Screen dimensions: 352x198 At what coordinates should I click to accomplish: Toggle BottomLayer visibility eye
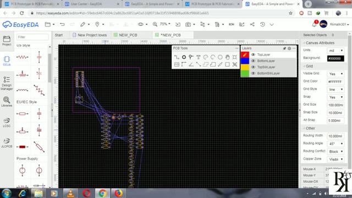[253, 61]
